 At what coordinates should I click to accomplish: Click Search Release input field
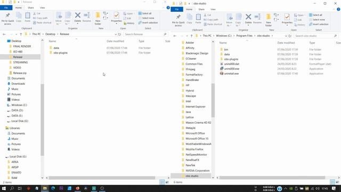pos(145,34)
